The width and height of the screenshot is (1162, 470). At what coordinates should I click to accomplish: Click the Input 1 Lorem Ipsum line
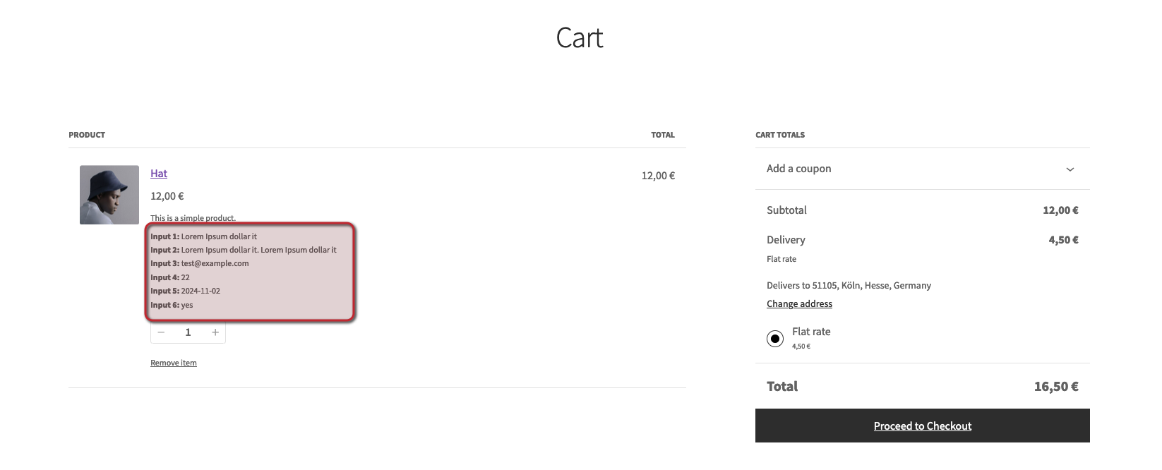click(x=204, y=236)
